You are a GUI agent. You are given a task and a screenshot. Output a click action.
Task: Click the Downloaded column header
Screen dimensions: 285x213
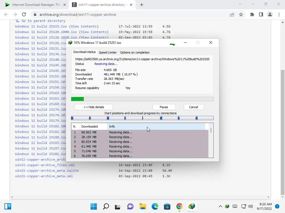click(x=94, y=126)
